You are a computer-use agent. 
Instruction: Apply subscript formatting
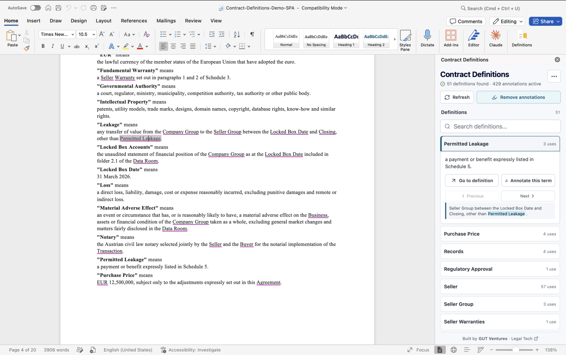87,46
